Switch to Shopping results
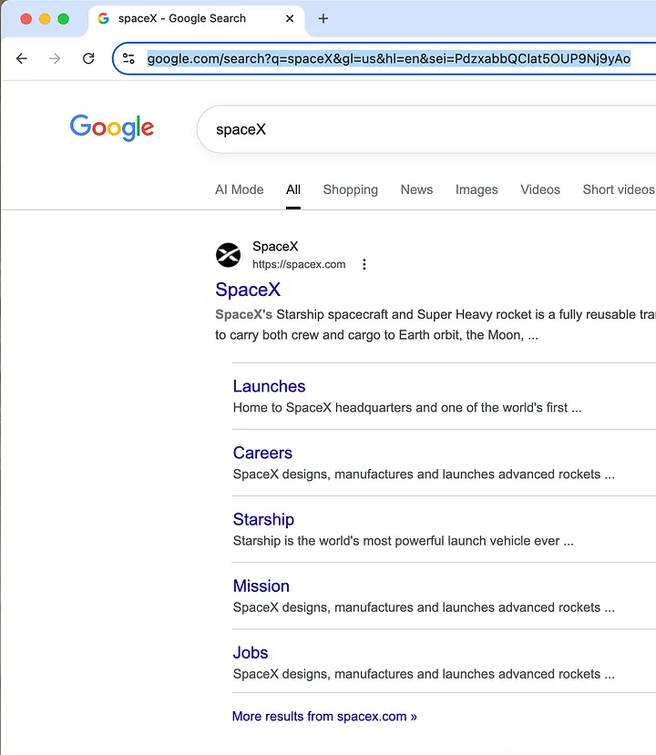Screen dimensions: 656x755 coord(350,189)
